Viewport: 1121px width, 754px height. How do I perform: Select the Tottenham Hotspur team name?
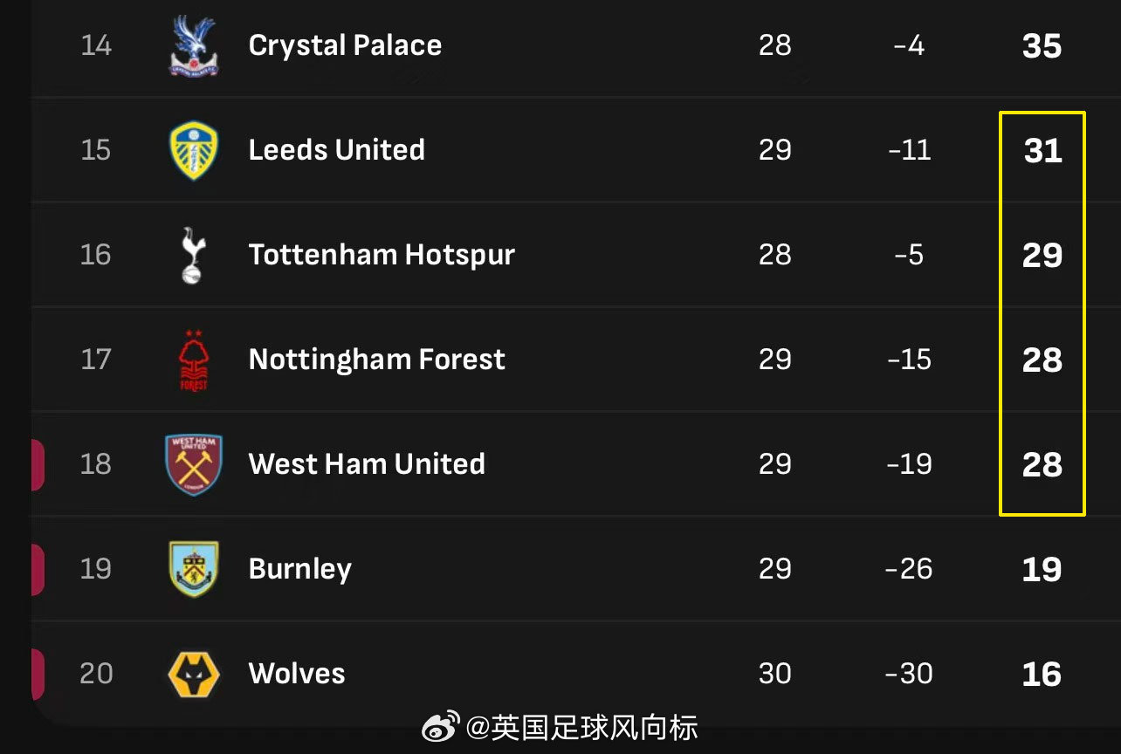pos(382,255)
